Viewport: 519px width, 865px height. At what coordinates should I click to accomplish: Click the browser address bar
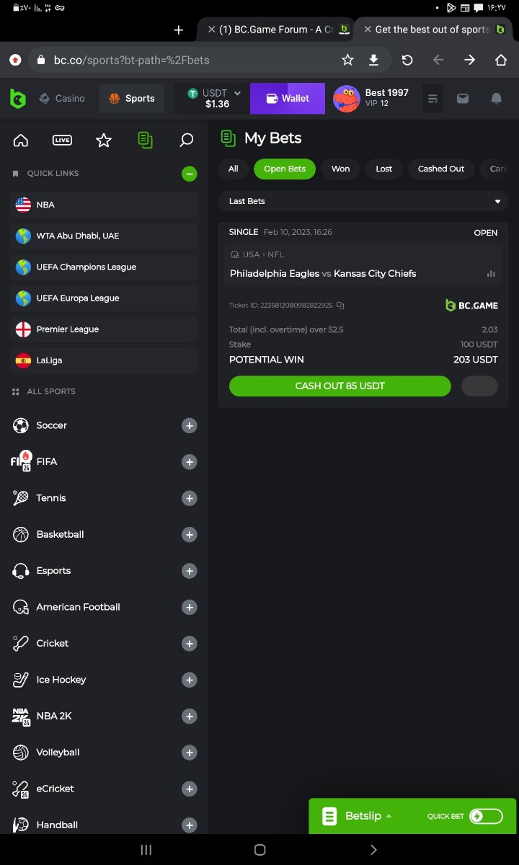point(187,61)
